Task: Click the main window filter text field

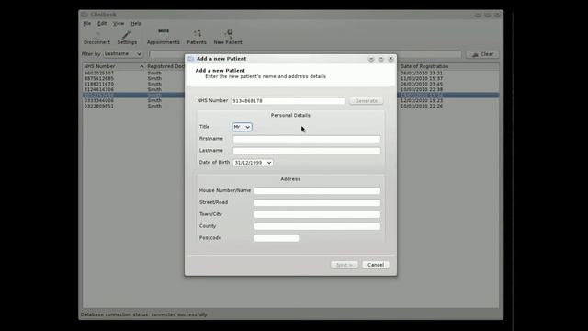Action: 304,54
